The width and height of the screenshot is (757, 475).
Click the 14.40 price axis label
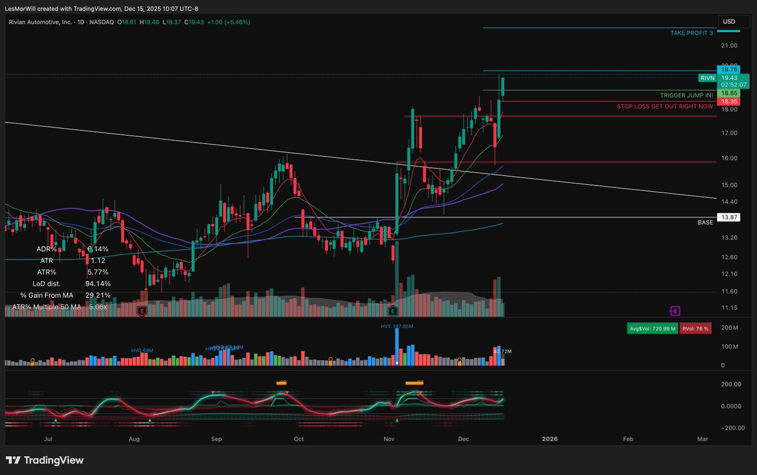[x=729, y=202]
